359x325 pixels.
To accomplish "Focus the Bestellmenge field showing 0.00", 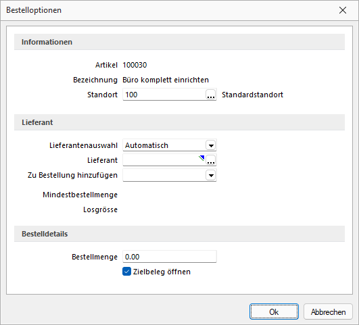I will pos(170,257).
